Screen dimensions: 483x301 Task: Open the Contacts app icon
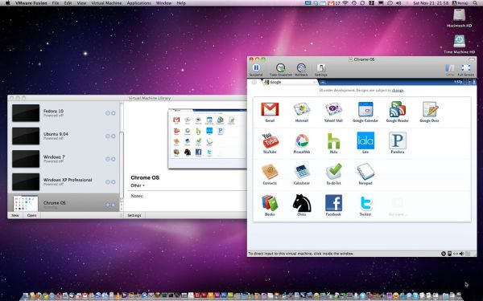tap(270, 174)
